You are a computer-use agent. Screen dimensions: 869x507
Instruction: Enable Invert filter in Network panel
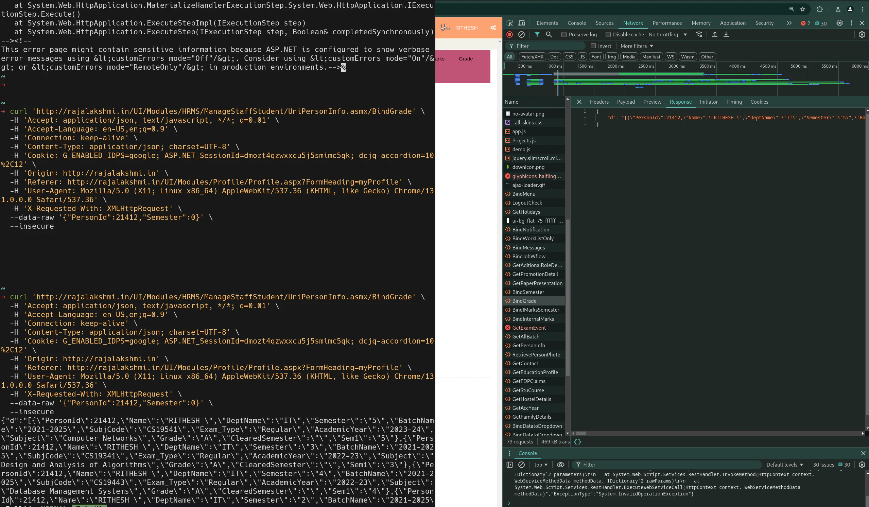593,46
